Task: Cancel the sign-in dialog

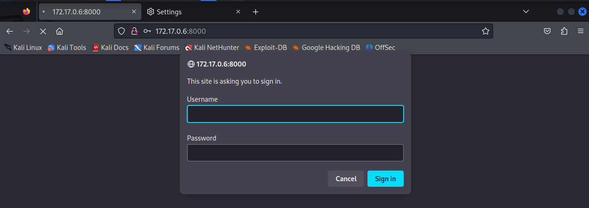Action: pyautogui.click(x=346, y=179)
